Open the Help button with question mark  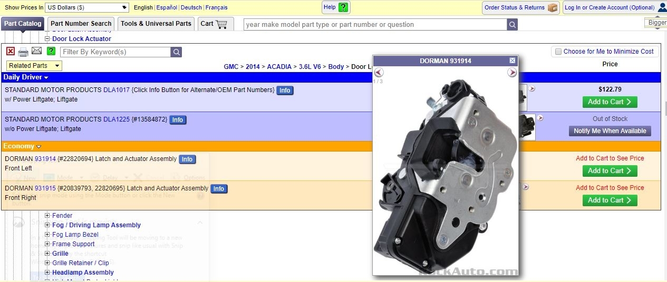(x=336, y=7)
